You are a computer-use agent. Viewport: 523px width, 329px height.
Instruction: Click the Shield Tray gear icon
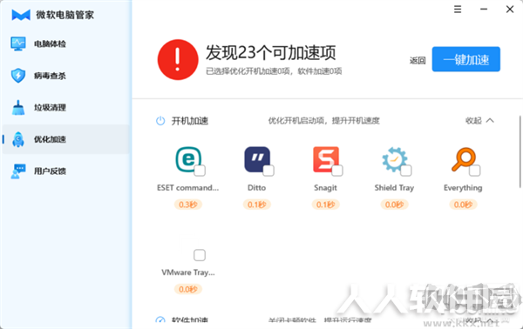click(x=394, y=159)
